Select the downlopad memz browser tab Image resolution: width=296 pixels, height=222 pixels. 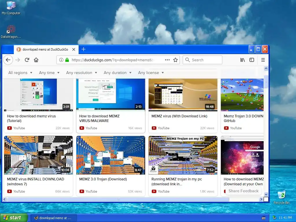(x=46, y=49)
